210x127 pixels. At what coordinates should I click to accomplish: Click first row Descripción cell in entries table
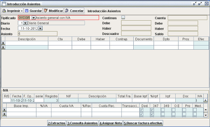pyautogui.click(x=27, y=43)
